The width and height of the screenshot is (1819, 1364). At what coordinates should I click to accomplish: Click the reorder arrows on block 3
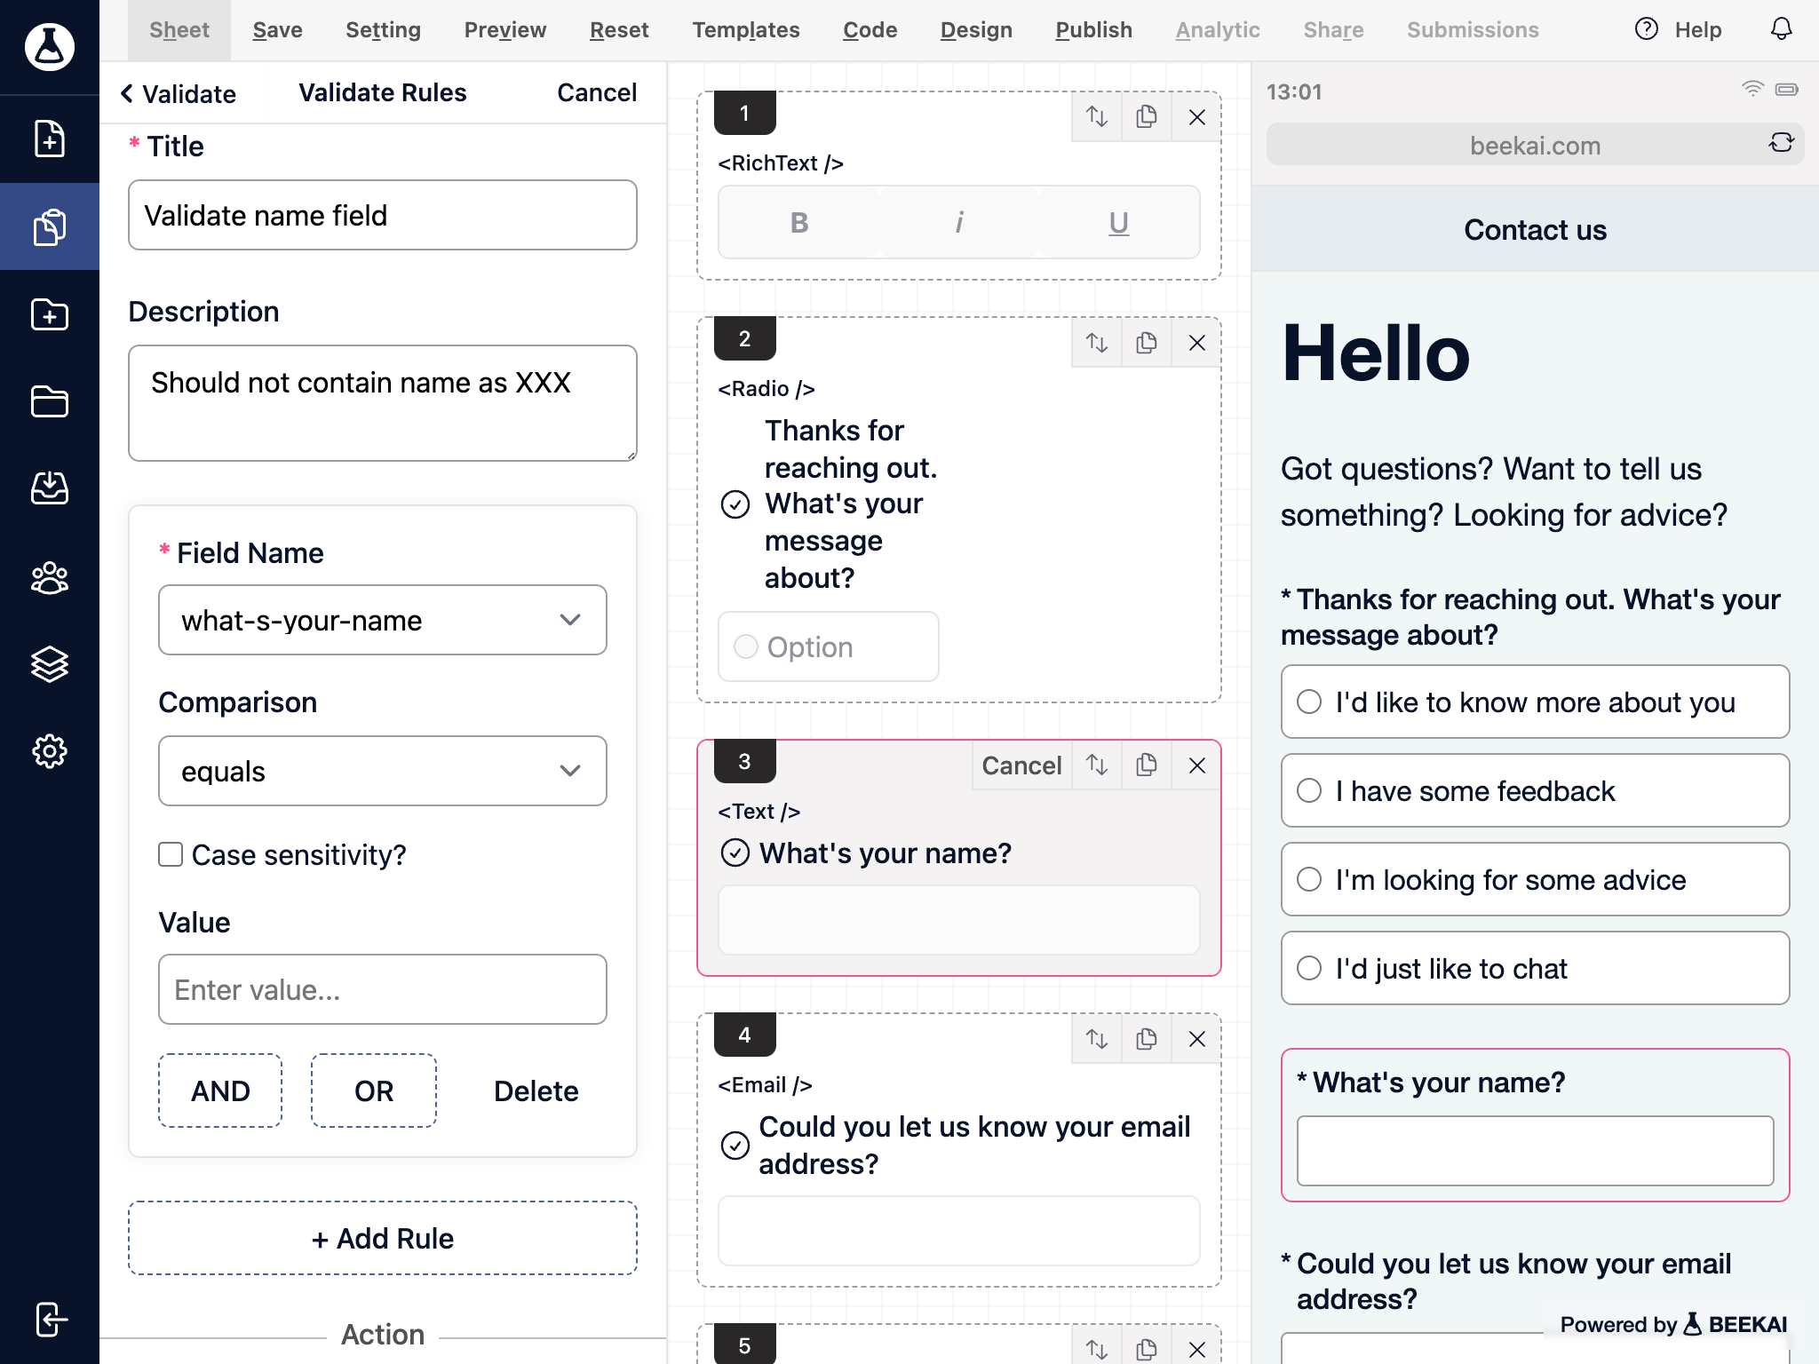click(1097, 765)
